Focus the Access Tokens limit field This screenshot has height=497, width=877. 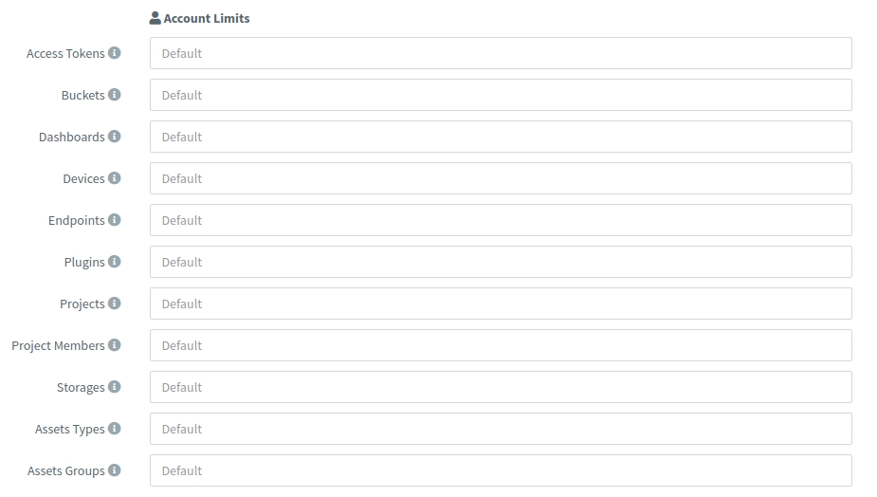[x=501, y=53]
